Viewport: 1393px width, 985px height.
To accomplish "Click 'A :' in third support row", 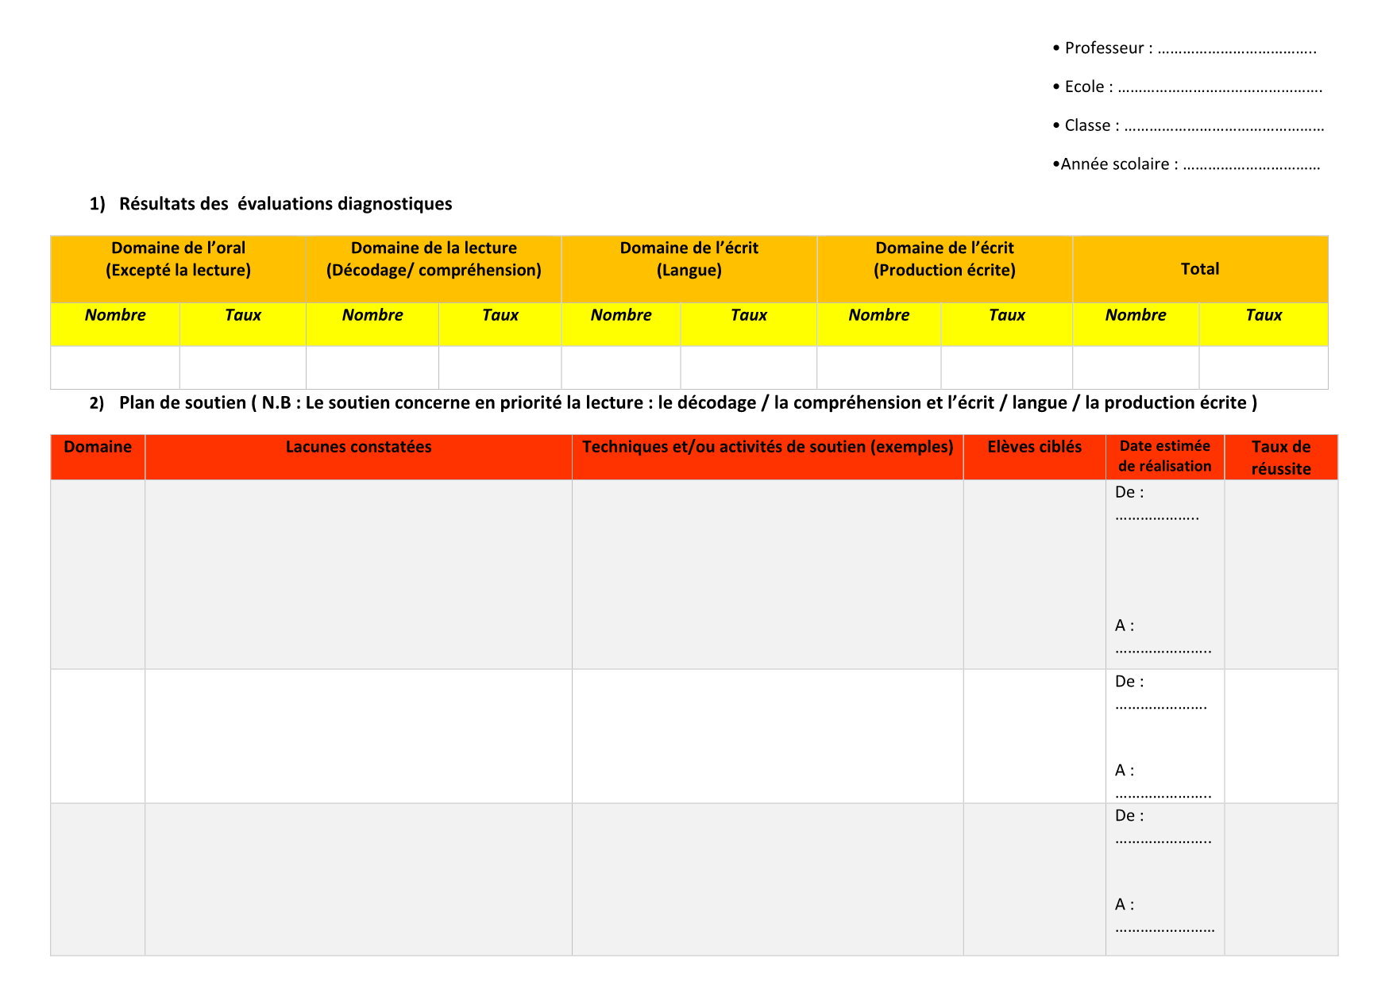I will [x=1125, y=904].
